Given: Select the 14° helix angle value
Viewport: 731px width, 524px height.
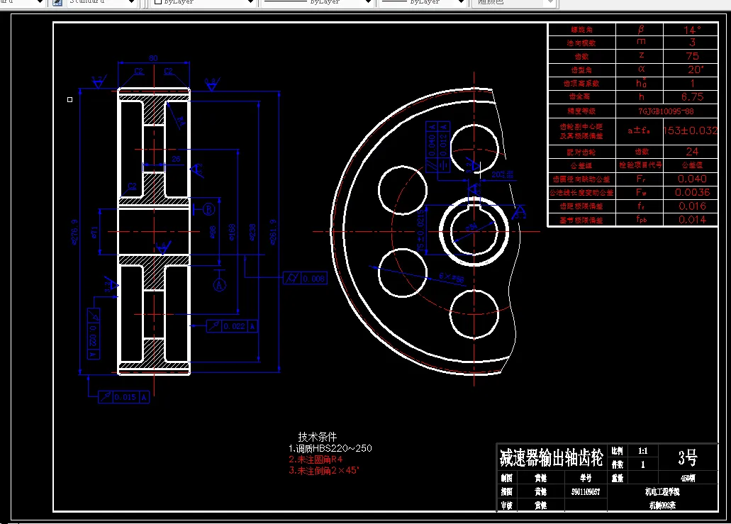Looking at the screenshot, I should 692,29.
